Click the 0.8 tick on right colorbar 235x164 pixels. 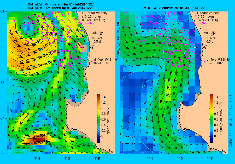216,114
